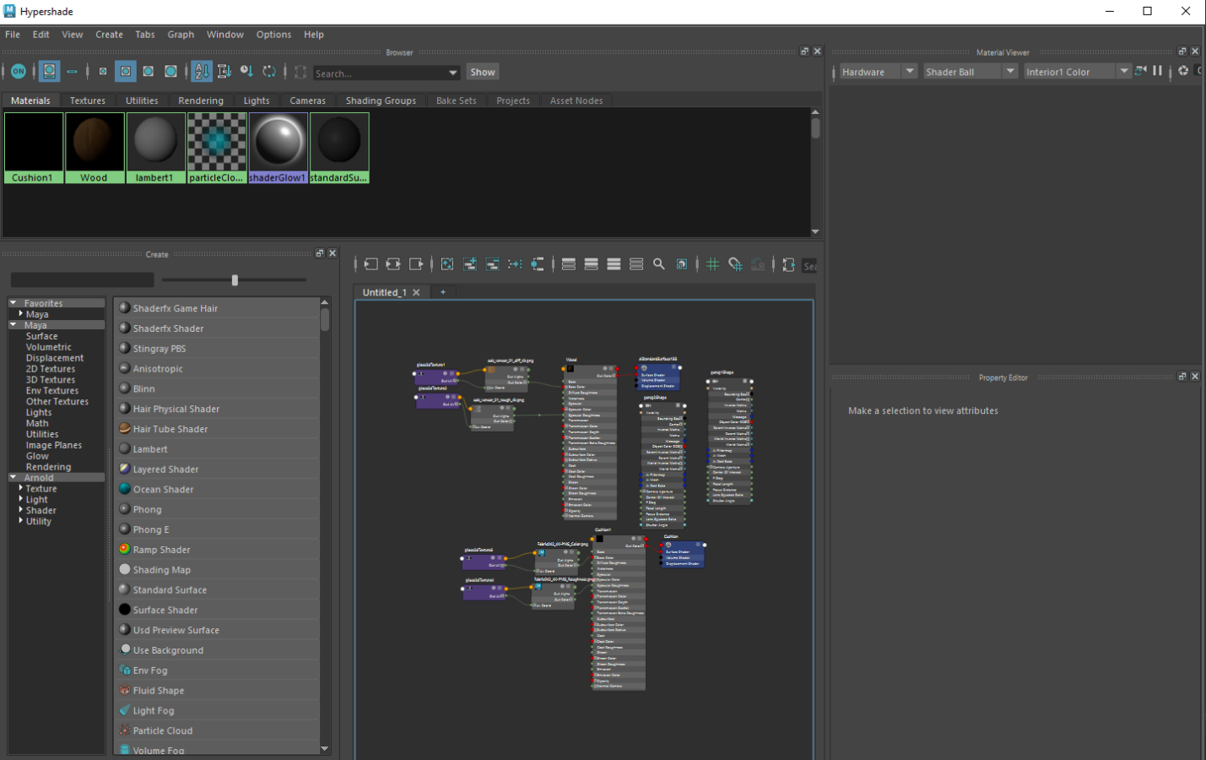Viewport: 1206px width, 760px height.
Task: Click the Material Viewer aperture exposure icon
Action: [x=1183, y=71]
